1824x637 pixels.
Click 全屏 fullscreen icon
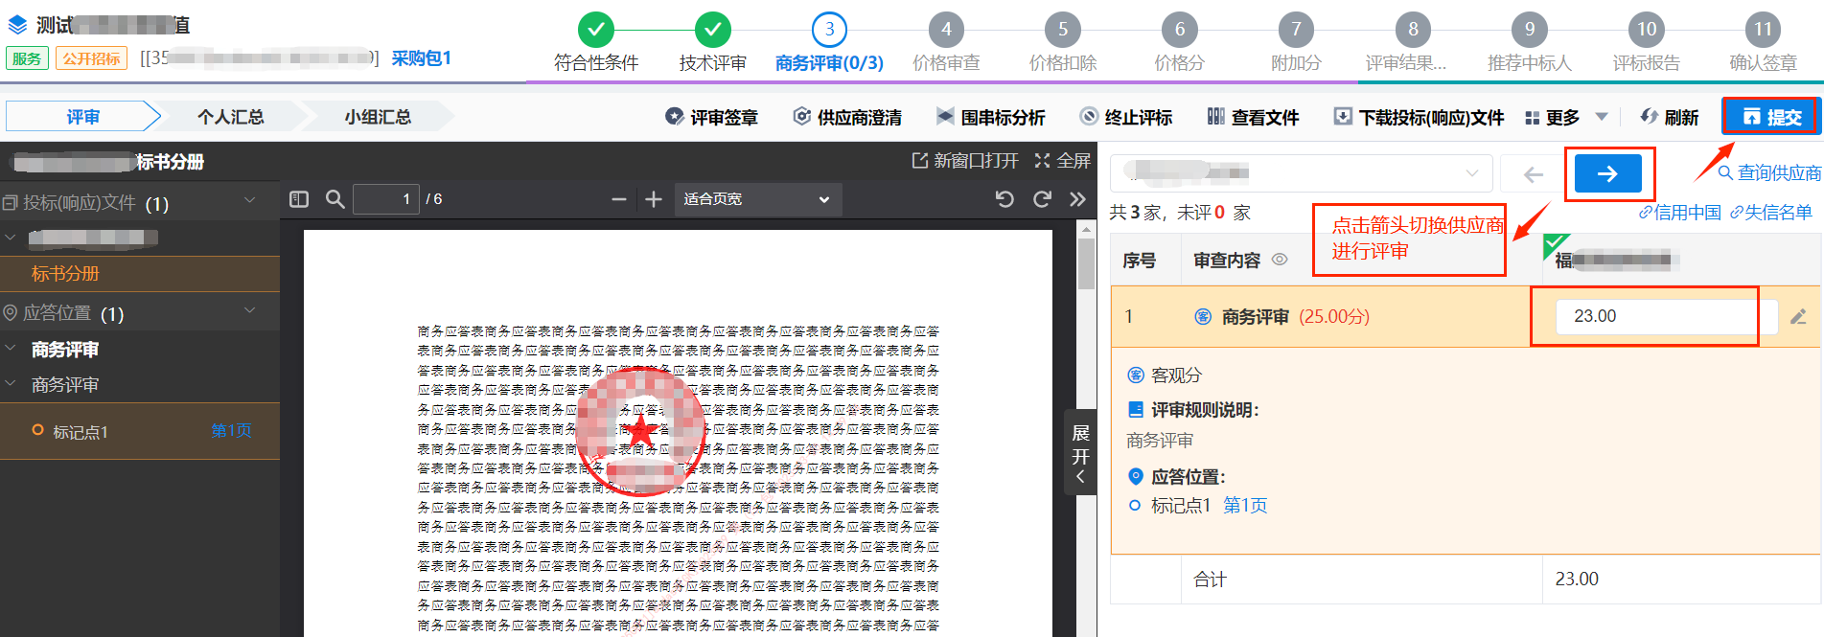[1062, 160]
